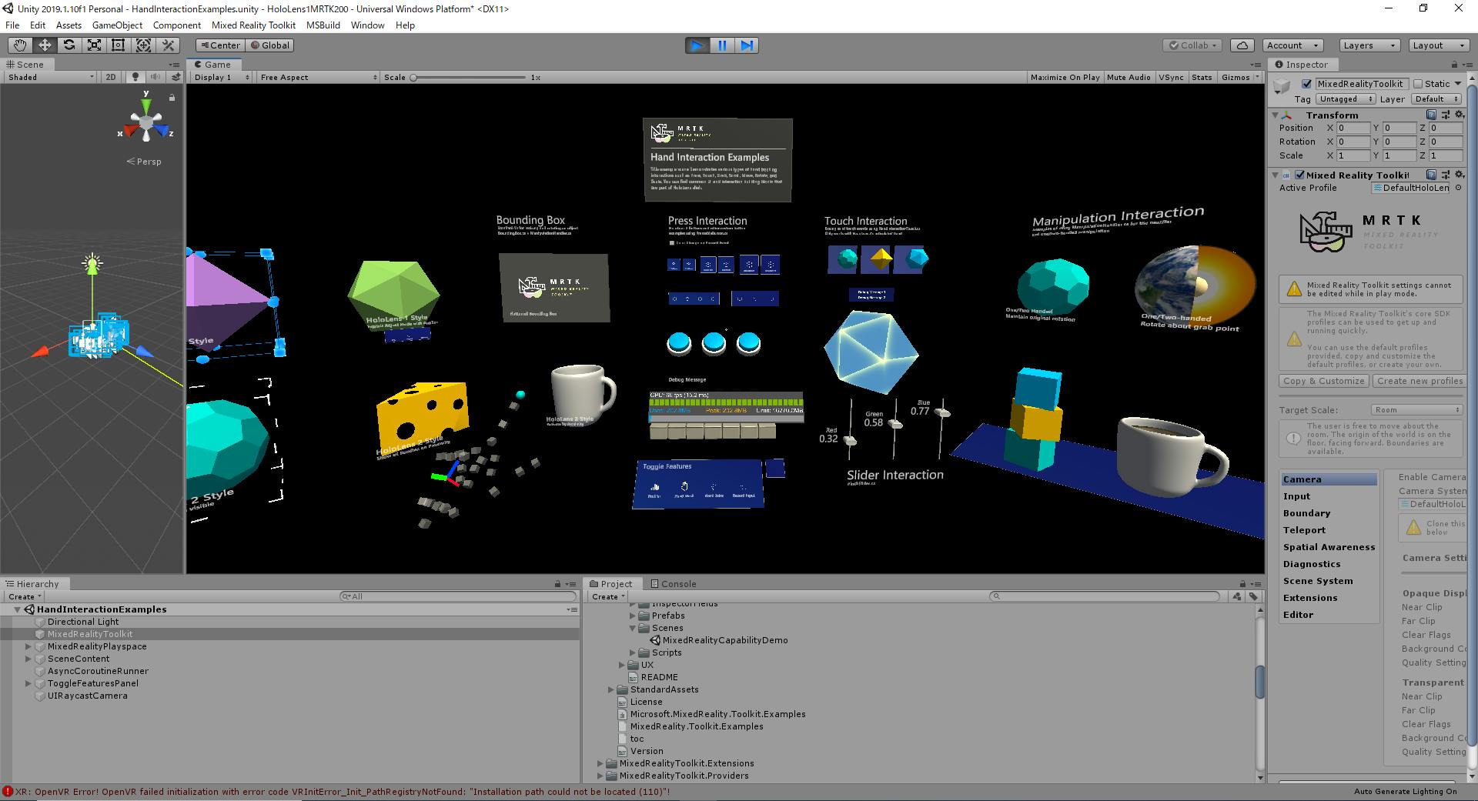Image resolution: width=1478 pixels, height=801 pixels.
Task: Select the Rect Transform tool
Action: 119,45
